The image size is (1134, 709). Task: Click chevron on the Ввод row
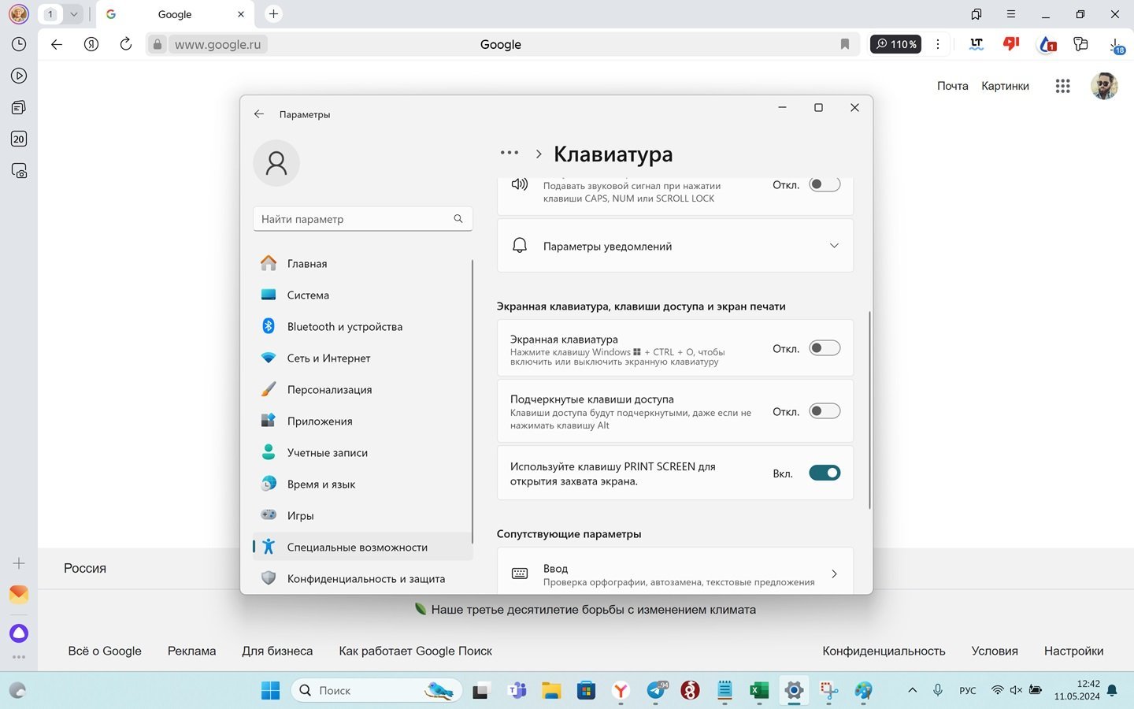pyautogui.click(x=834, y=574)
